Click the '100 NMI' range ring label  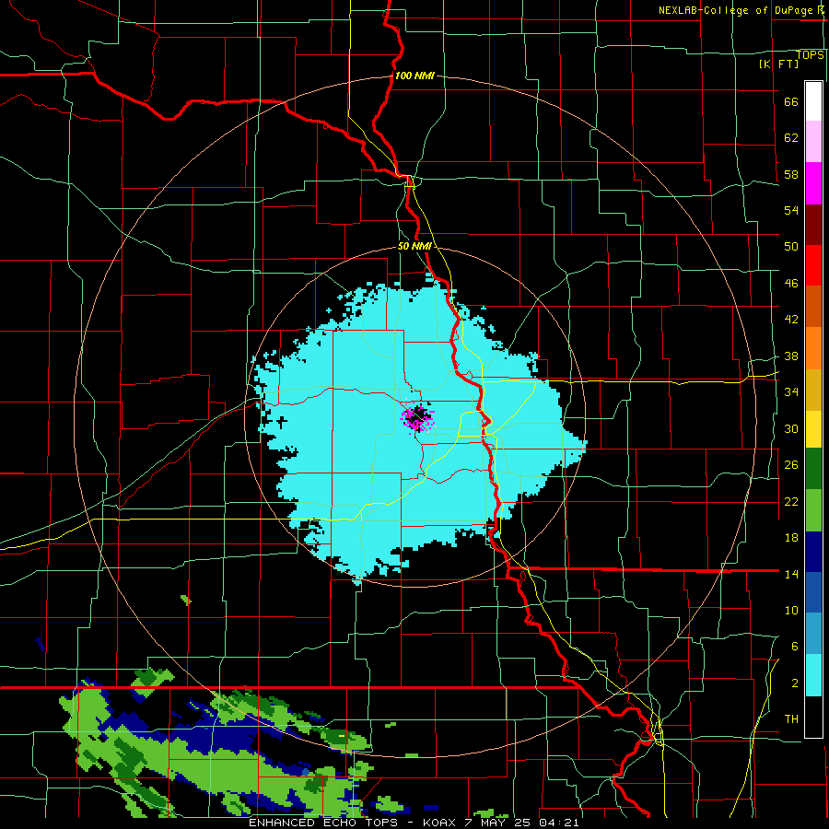[x=414, y=76]
